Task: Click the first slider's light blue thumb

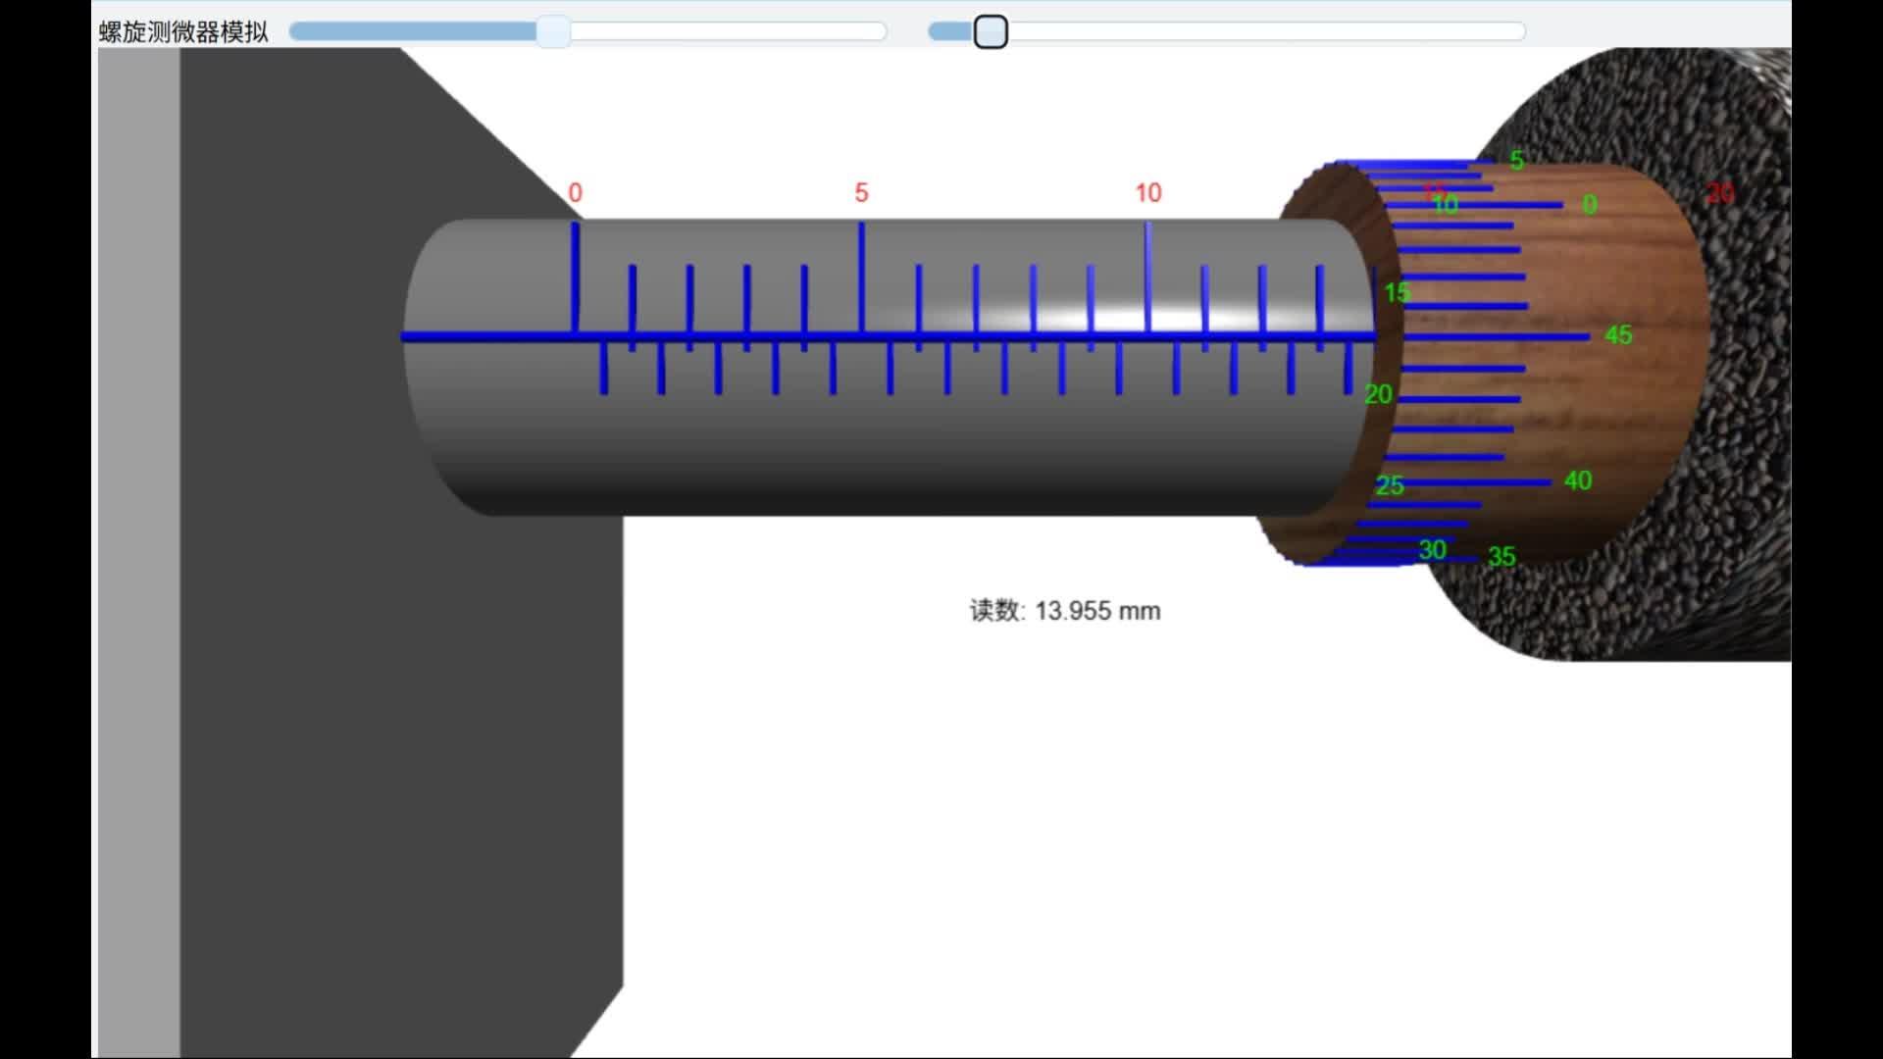Action: click(x=553, y=31)
